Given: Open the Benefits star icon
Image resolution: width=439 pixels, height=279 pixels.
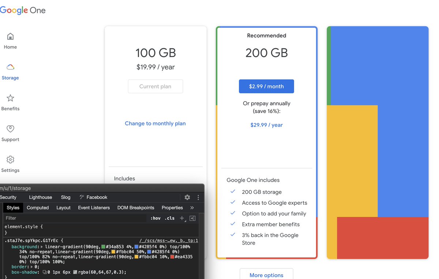Looking at the screenshot, I should 10,98.
